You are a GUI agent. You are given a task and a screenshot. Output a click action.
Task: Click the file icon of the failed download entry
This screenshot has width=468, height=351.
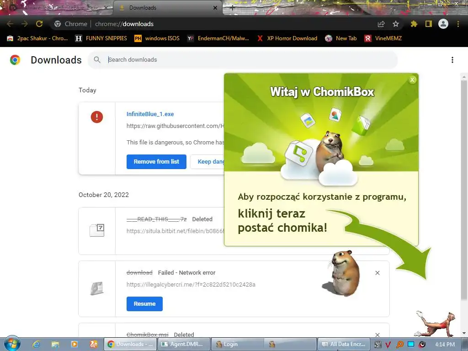click(x=97, y=288)
